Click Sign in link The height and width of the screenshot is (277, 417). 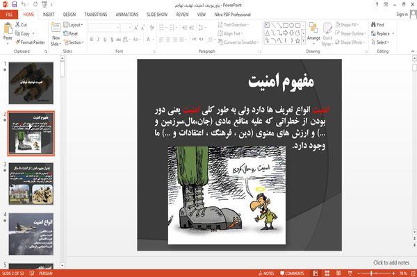coord(402,15)
